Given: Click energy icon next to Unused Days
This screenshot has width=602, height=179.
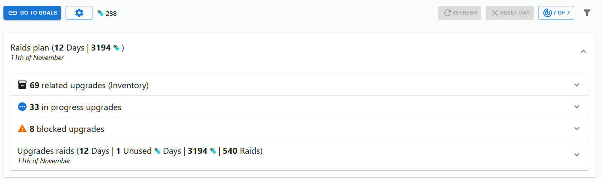Looking at the screenshot, I should (158, 151).
